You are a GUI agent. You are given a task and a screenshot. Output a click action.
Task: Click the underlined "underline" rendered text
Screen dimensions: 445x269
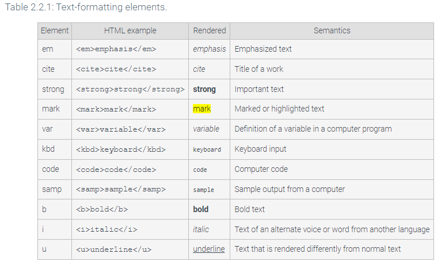click(209, 249)
